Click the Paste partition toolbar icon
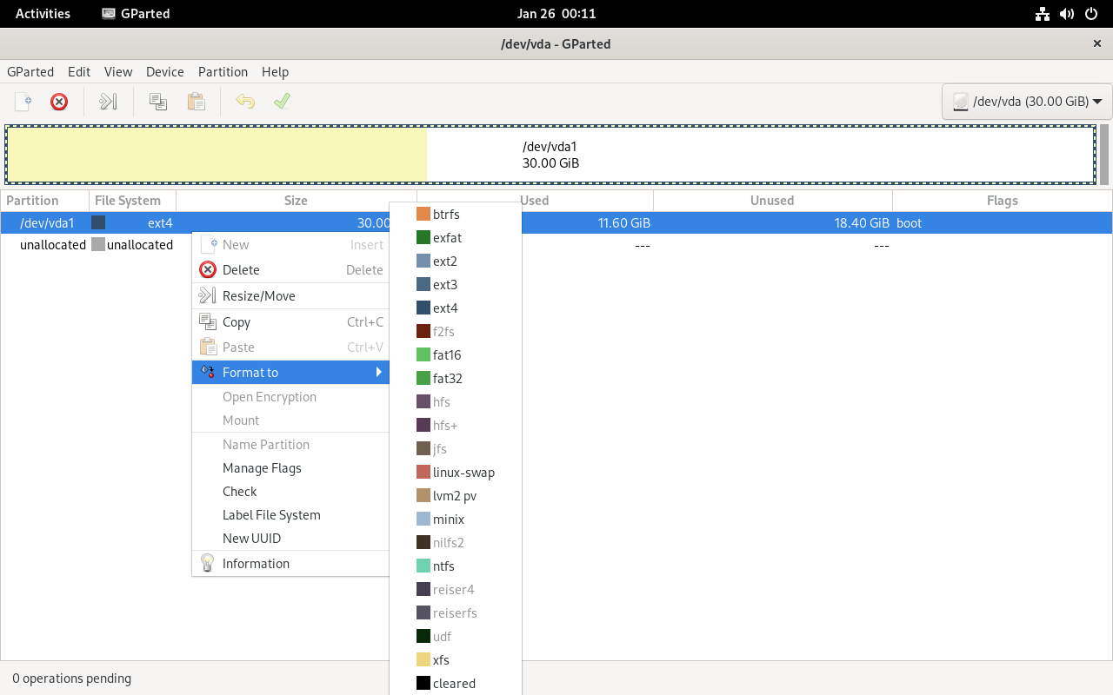Screen dimensions: 1113x695 coord(197,102)
